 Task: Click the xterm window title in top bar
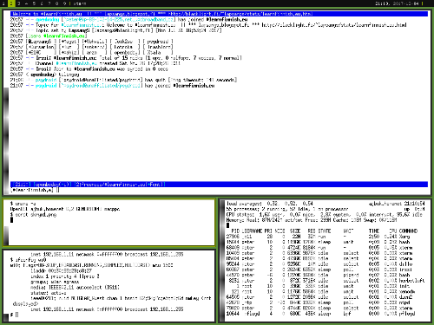coord(80,3)
